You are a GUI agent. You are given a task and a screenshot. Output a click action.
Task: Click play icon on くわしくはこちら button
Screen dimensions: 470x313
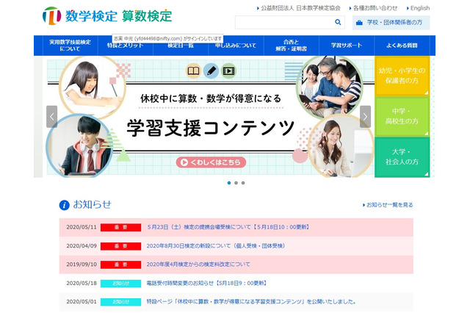pos(184,162)
